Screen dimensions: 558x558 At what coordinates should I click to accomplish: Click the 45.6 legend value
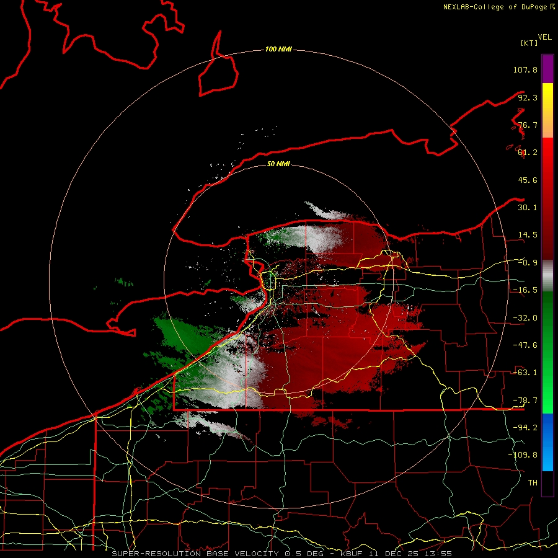pos(528,180)
